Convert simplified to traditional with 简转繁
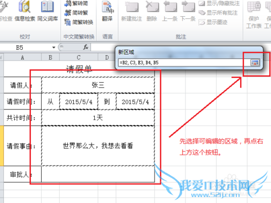Screen dimensions: 271x203 (76, 12)
